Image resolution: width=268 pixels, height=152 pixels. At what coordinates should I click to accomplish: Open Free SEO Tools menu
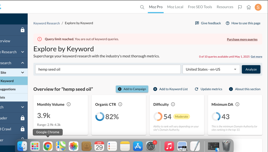[200, 7]
